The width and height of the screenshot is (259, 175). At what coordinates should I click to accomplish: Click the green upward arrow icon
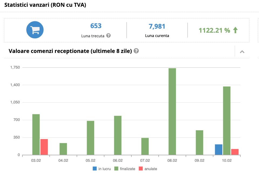click(235, 30)
